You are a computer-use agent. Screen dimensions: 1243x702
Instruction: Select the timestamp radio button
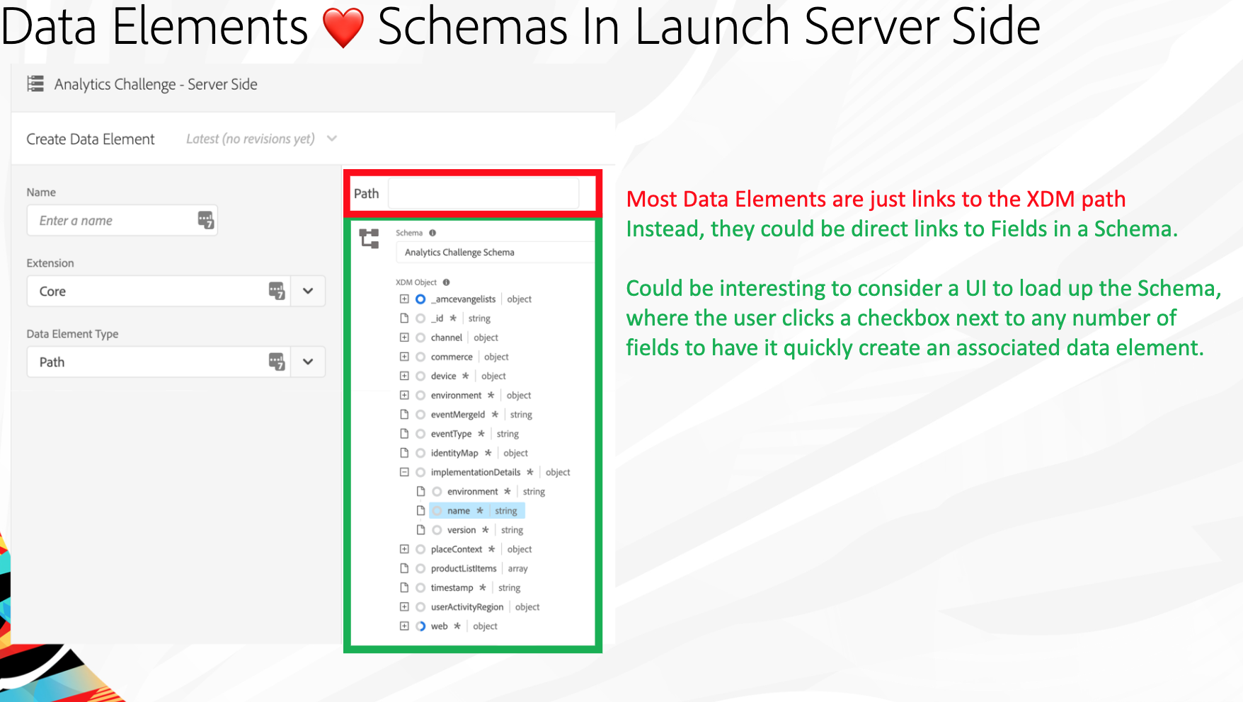[x=420, y=587]
